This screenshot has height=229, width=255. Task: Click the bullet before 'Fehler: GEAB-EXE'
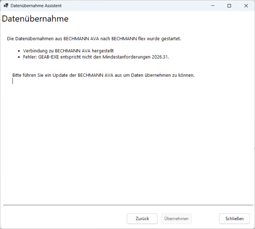tap(19, 57)
